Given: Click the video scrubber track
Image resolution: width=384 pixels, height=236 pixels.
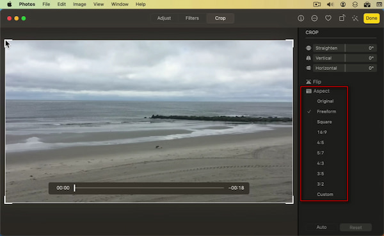Looking at the screenshot, I should click(149, 188).
